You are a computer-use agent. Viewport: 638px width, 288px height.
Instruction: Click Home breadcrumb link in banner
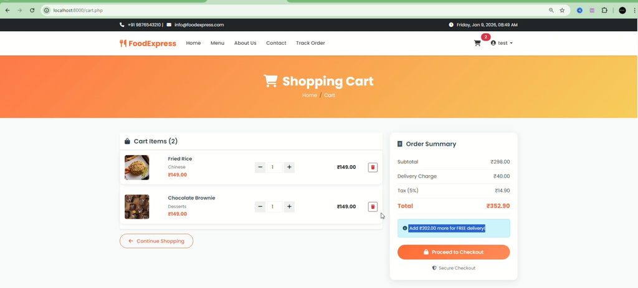point(309,95)
